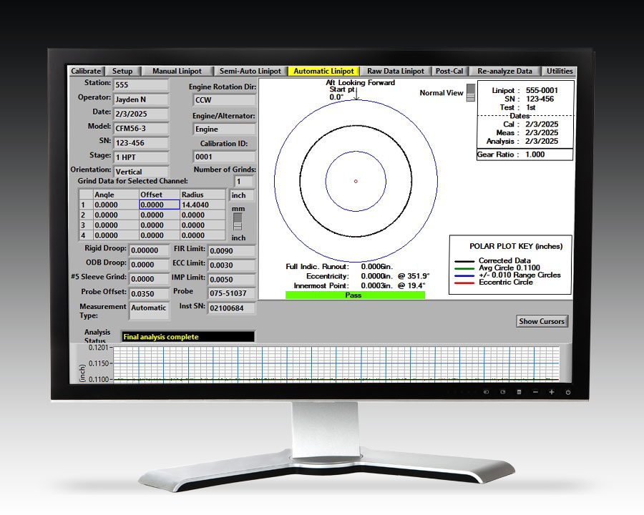644x515 pixels.
Task: Click the red eccentric circle center marker
Action: [356, 181]
